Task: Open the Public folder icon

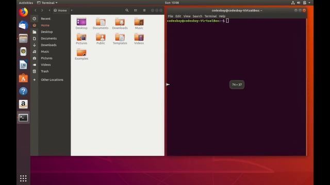Action: (x=101, y=39)
